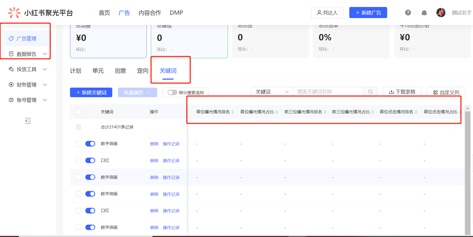Screen dimensions: 473x237
Task: Click the list icon in 自定义列
Action: pyautogui.click(x=436, y=93)
